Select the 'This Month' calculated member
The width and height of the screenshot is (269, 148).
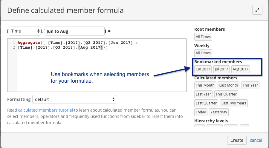pyautogui.click(x=205, y=85)
